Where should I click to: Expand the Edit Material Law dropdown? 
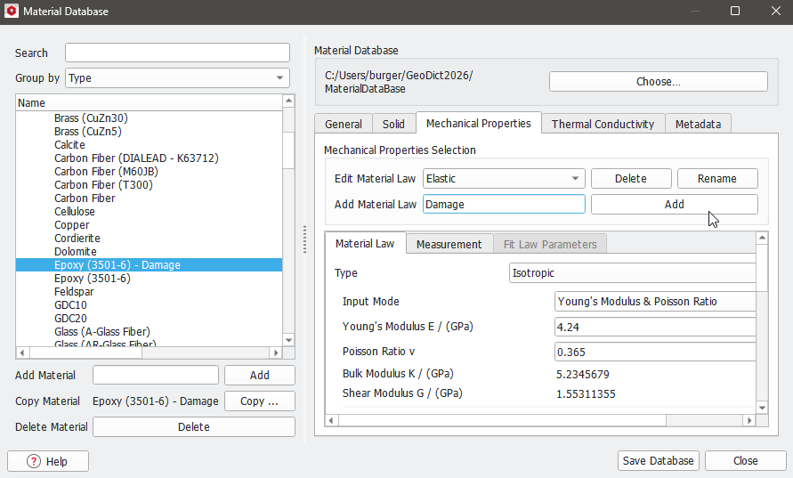(x=504, y=179)
